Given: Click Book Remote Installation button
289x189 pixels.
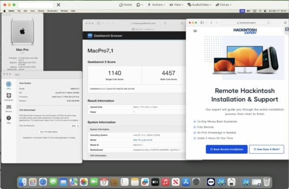Looking at the screenshot, I should click(x=226, y=149).
